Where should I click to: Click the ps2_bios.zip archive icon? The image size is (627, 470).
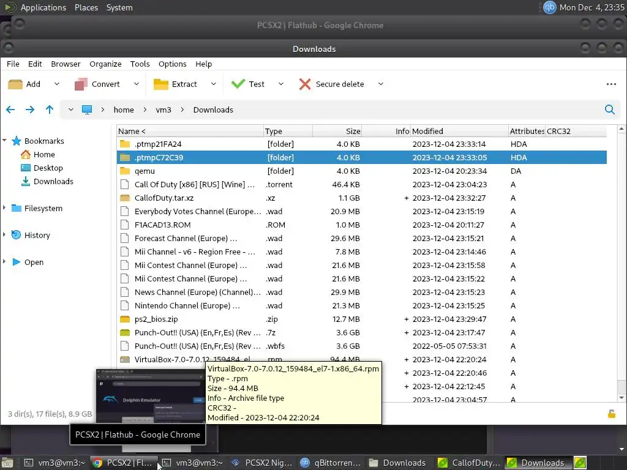pyautogui.click(x=125, y=319)
